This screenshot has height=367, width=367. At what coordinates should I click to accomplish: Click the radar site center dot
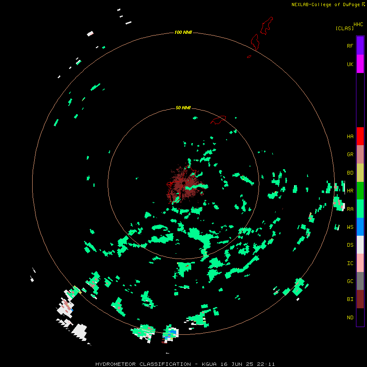click(x=184, y=183)
